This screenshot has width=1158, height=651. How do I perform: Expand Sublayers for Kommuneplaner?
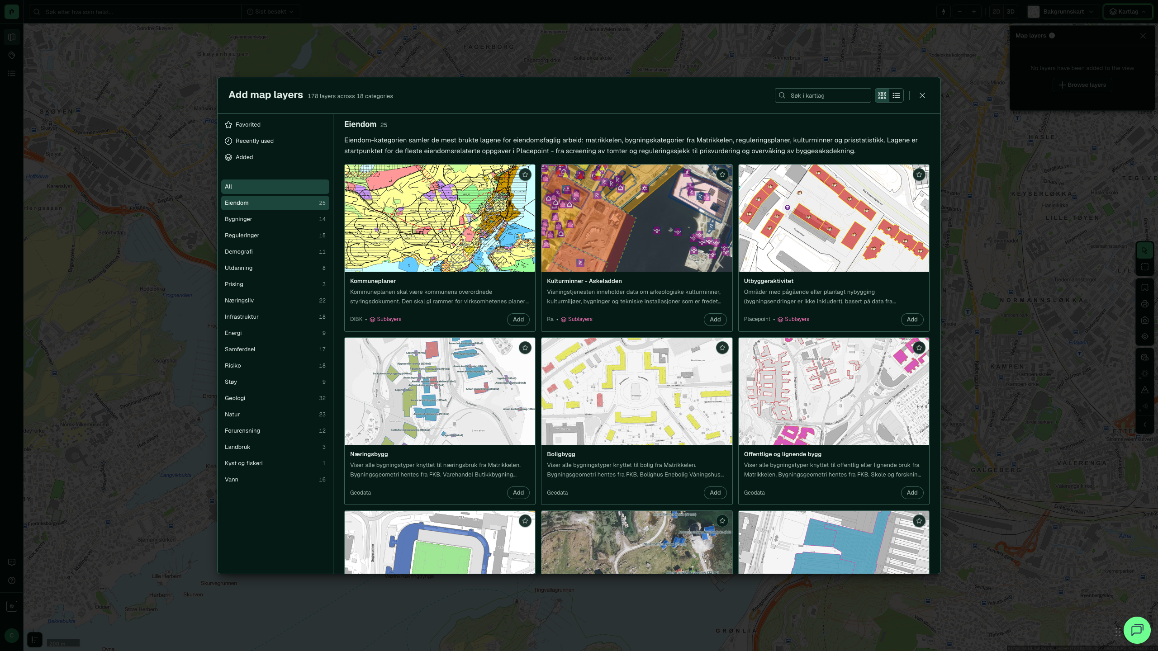coord(385,319)
